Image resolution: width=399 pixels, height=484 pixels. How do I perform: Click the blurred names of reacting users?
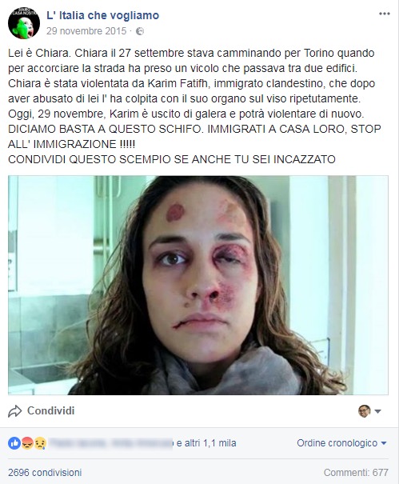(111, 443)
